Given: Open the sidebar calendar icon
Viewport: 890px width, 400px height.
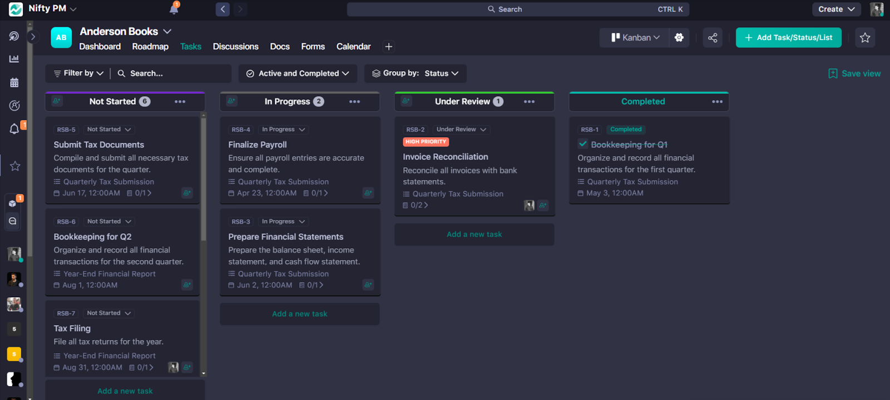Looking at the screenshot, I should click(14, 82).
